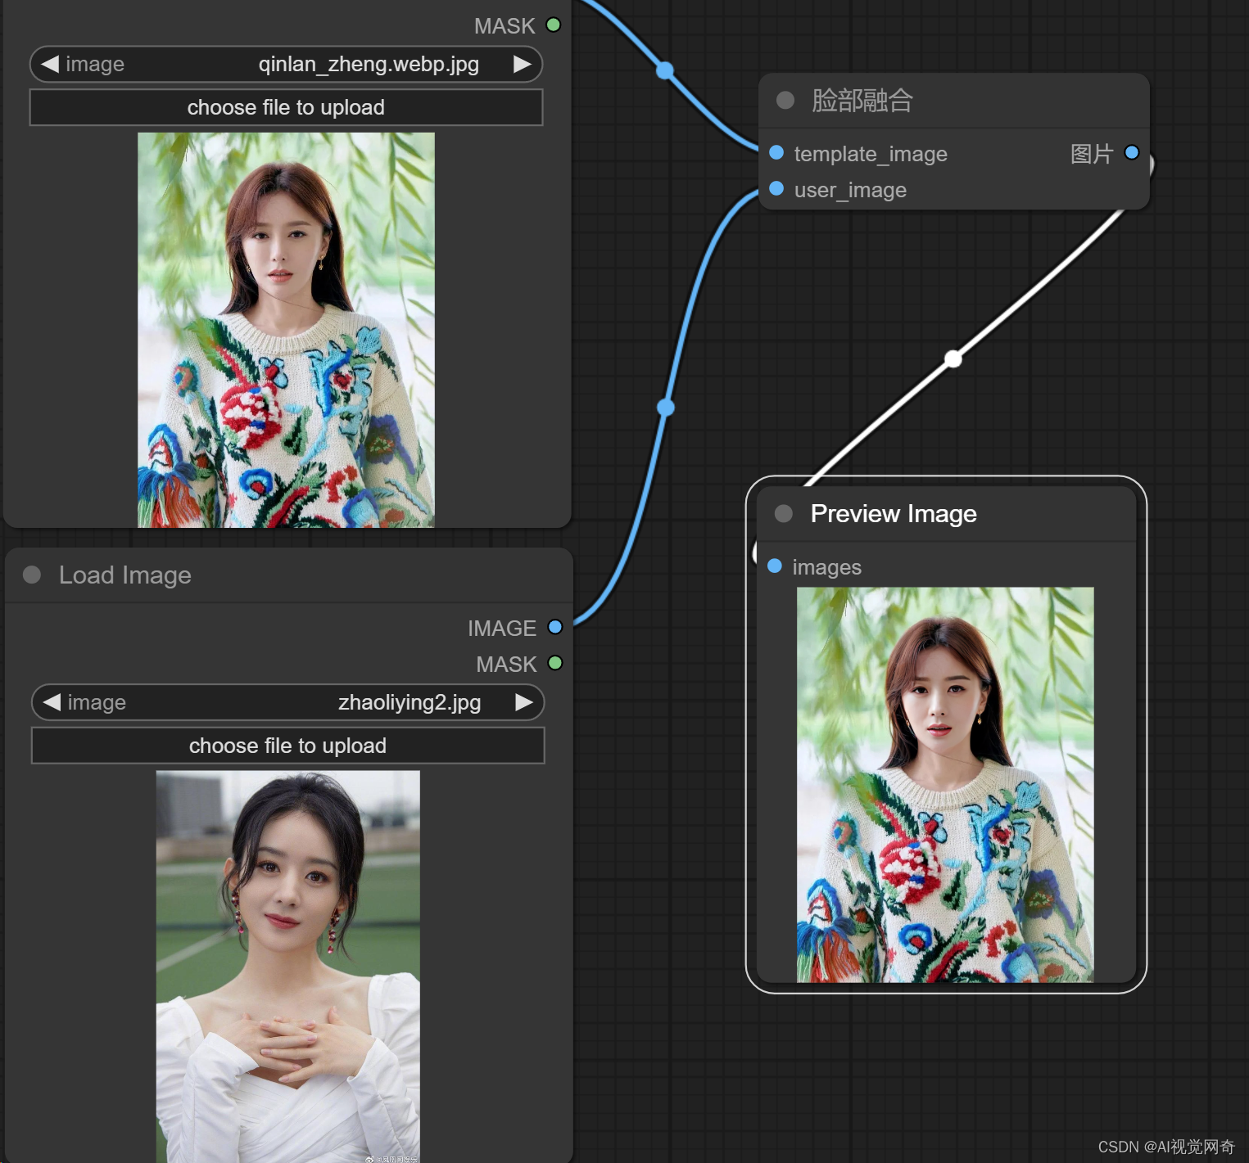Click the IMAGE output label

click(502, 628)
